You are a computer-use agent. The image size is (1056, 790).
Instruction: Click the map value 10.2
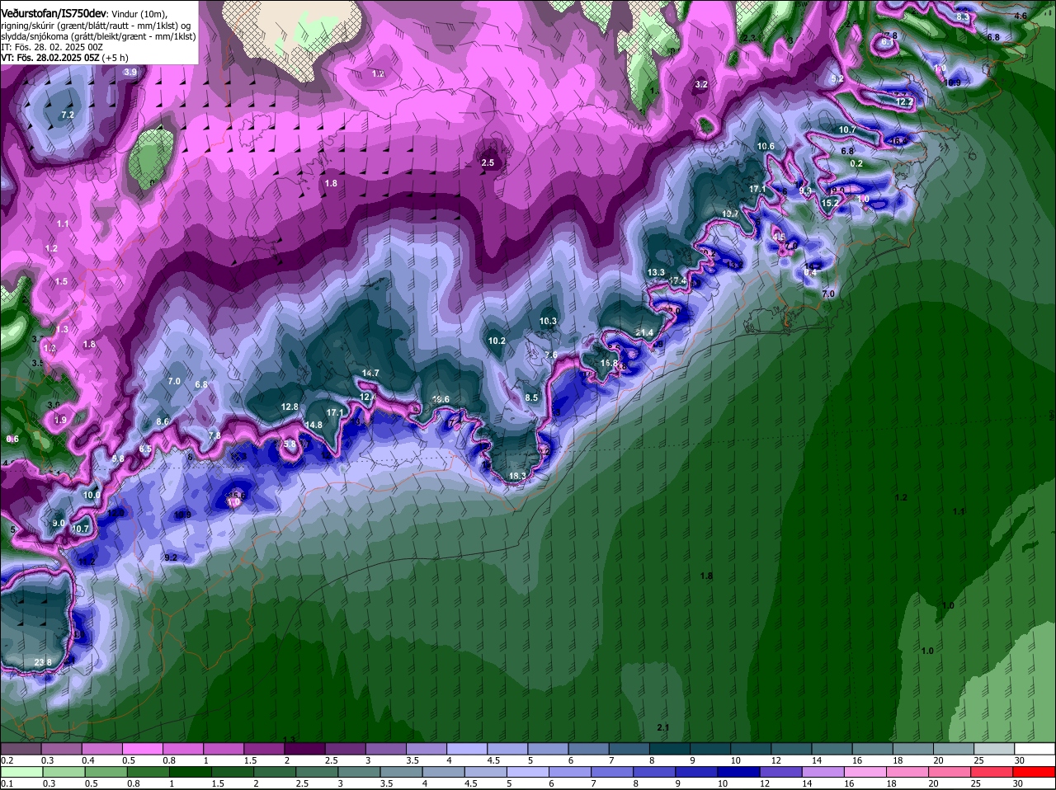(x=497, y=341)
